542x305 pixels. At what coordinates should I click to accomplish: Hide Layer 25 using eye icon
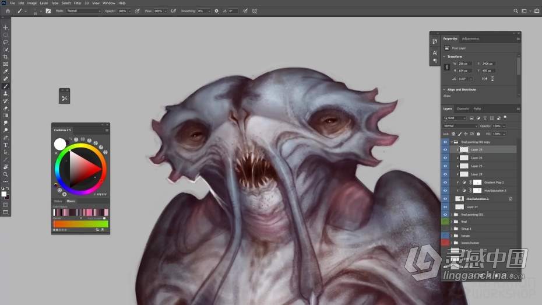[x=445, y=166]
